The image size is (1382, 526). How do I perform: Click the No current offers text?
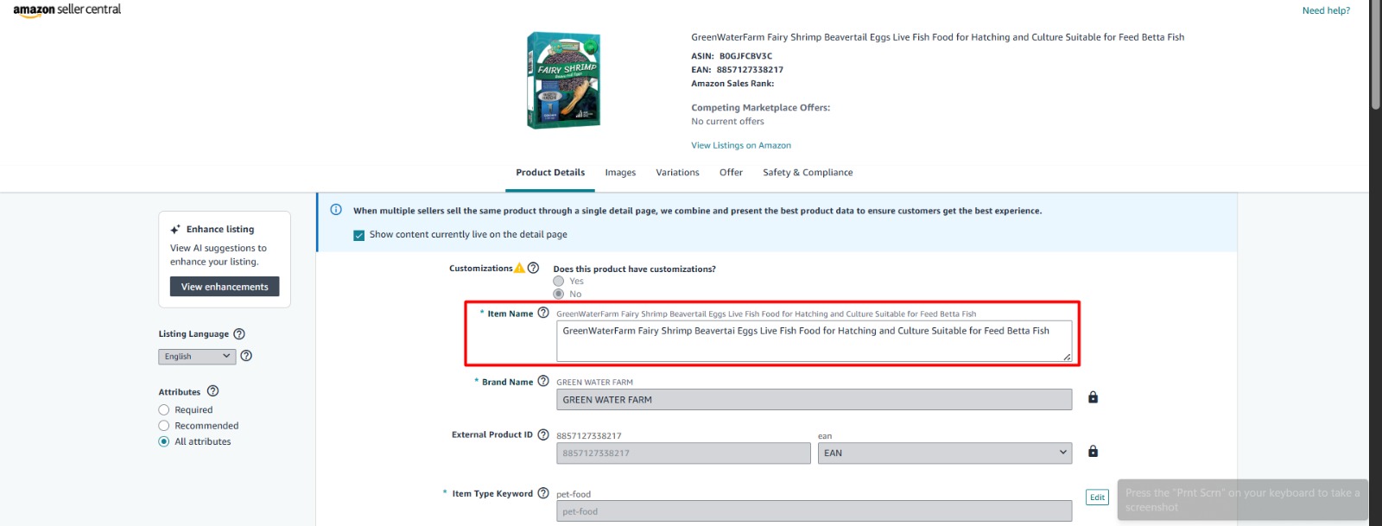[x=727, y=122]
